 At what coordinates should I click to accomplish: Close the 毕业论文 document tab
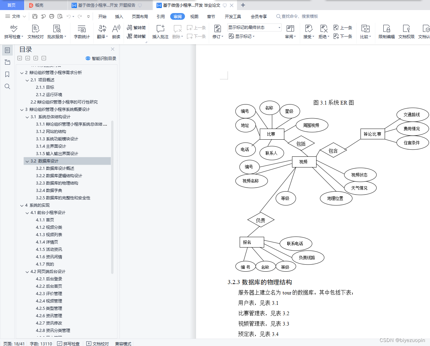pos(232,5)
